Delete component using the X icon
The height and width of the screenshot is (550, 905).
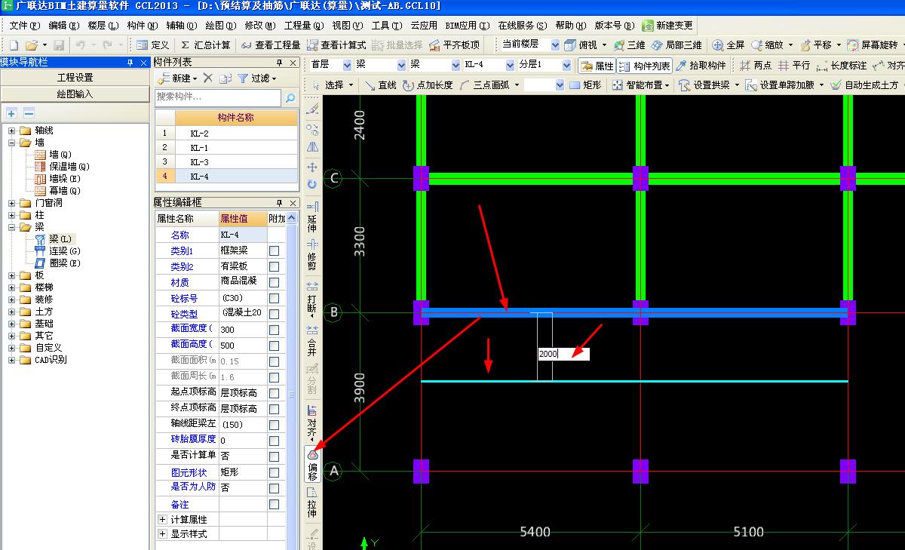(x=208, y=78)
